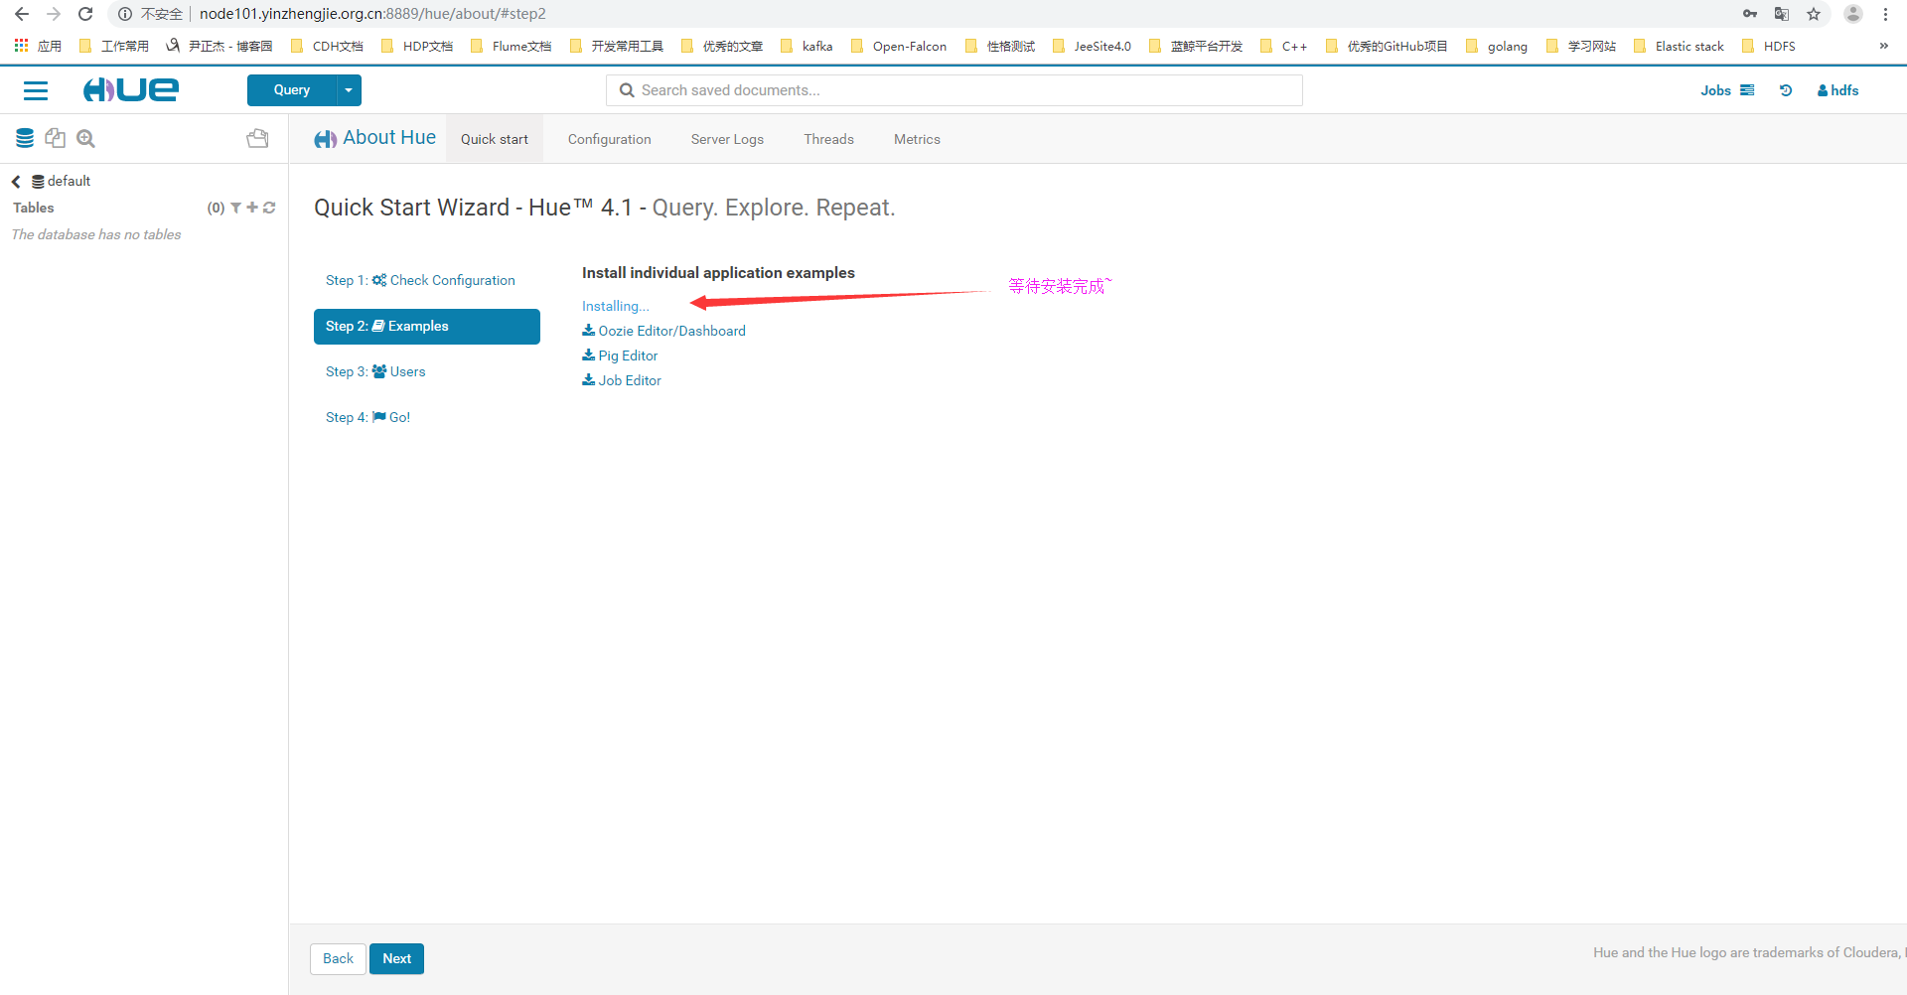Screen dimensions: 1907x995
Task: Click the Installing... progress link
Action: 614,306
